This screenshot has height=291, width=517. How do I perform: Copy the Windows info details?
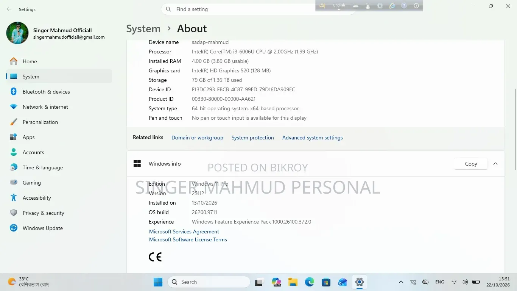[471, 164]
